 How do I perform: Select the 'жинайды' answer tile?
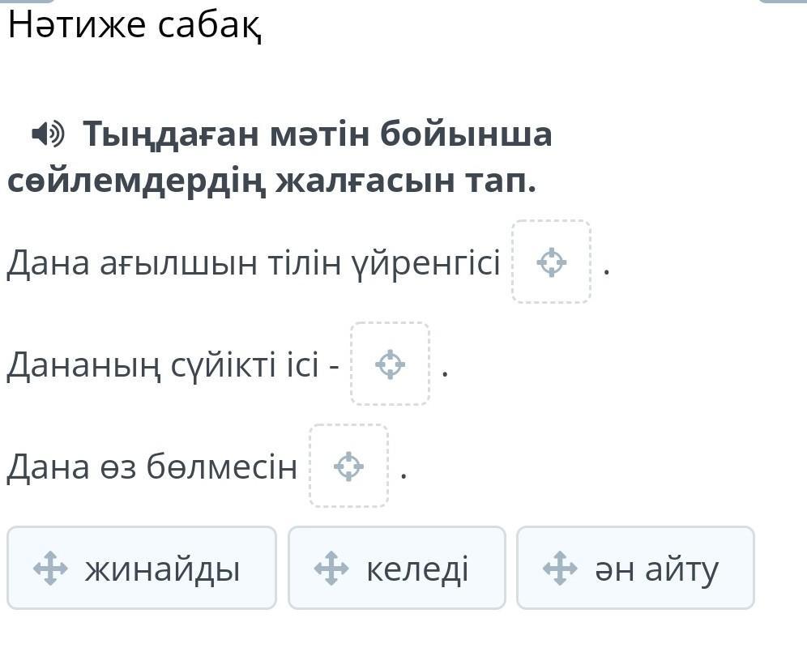[x=142, y=568]
